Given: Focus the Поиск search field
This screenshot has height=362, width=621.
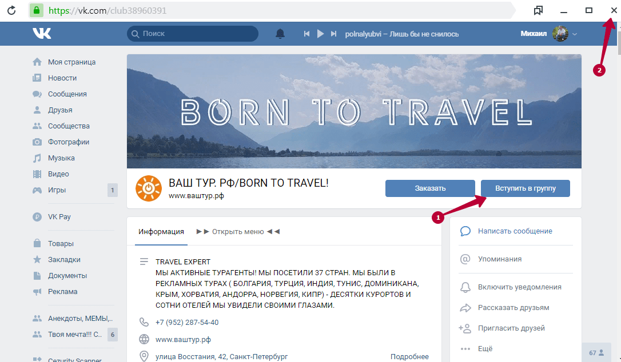Looking at the screenshot, I should 193,34.
